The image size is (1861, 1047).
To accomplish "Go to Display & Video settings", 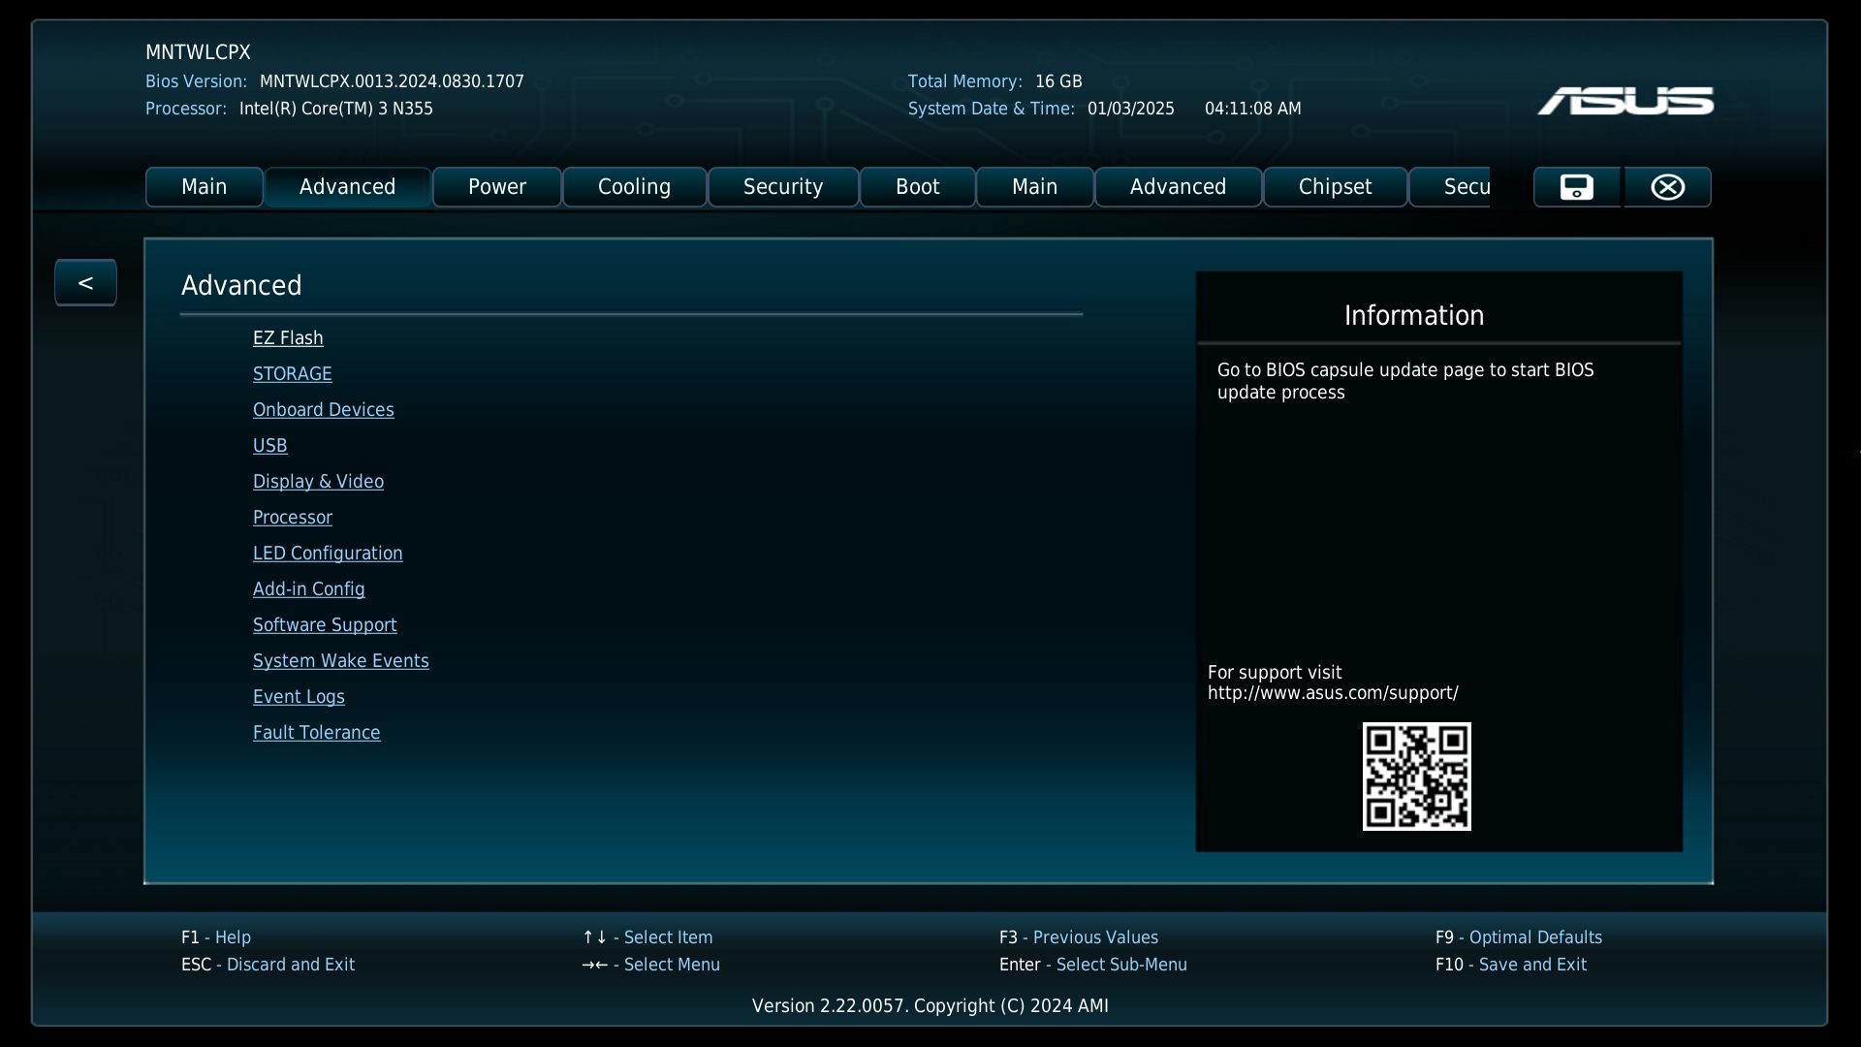I will (x=318, y=482).
